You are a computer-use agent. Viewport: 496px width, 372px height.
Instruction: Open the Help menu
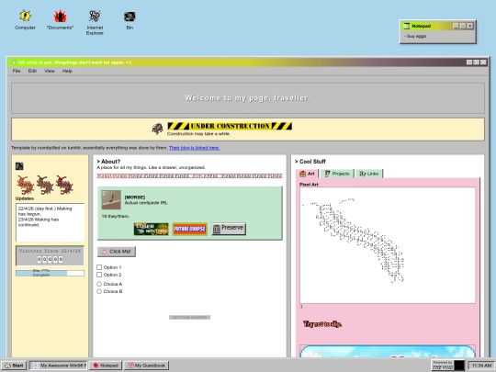[x=67, y=71]
